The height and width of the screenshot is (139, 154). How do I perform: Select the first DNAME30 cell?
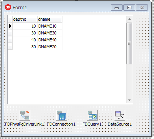pos(50,33)
